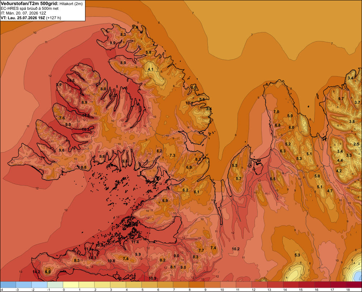The image size is (362, 292).
Task: Click the 6.8 temperature label
Action: 278,125
